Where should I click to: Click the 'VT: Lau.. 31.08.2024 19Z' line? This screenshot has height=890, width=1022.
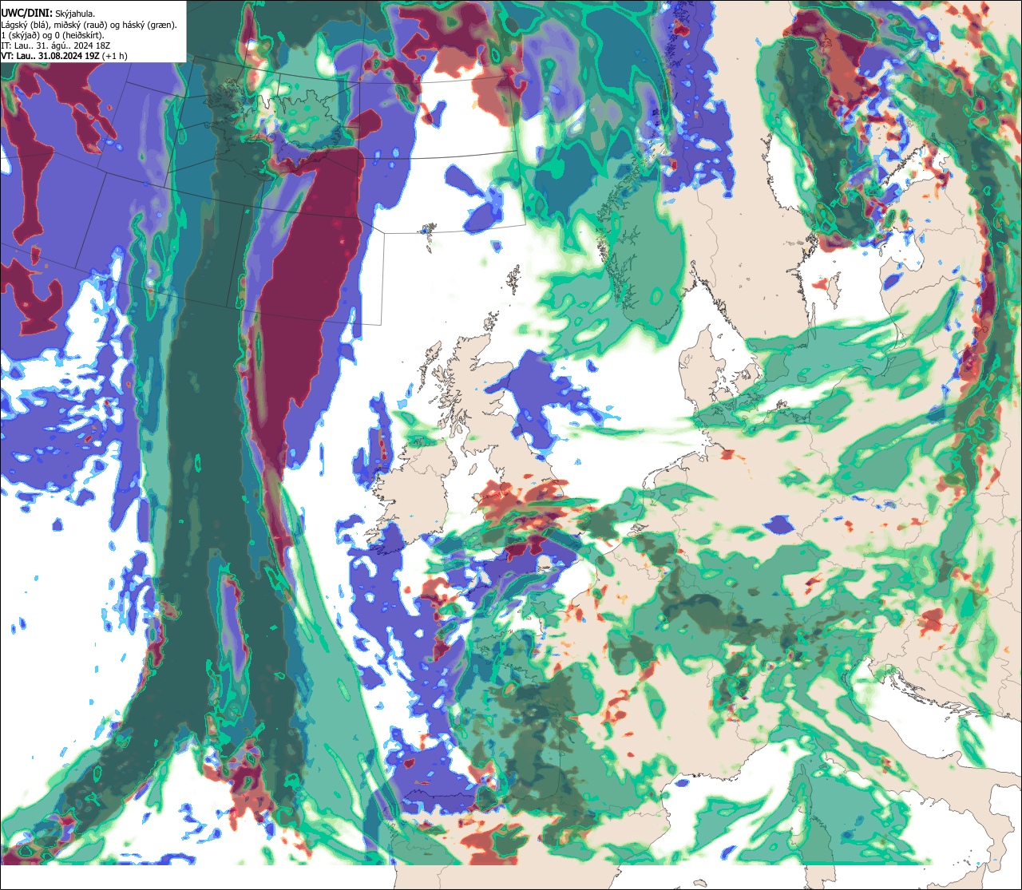pyautogui.click(x=64, y=56)
